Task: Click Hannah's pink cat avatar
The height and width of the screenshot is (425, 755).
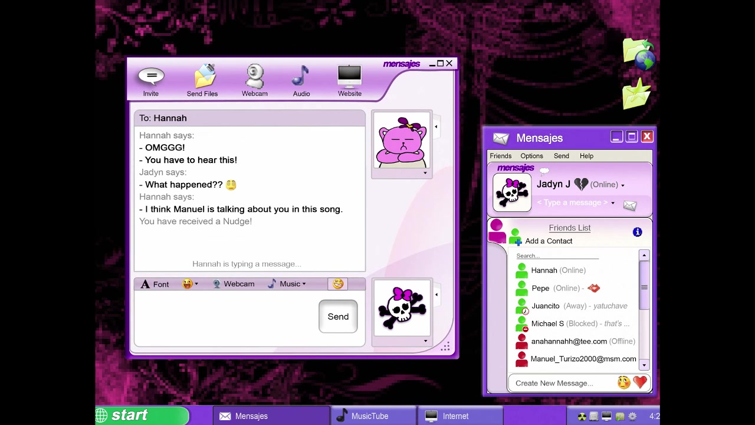Action: click(x=402, y=141)
